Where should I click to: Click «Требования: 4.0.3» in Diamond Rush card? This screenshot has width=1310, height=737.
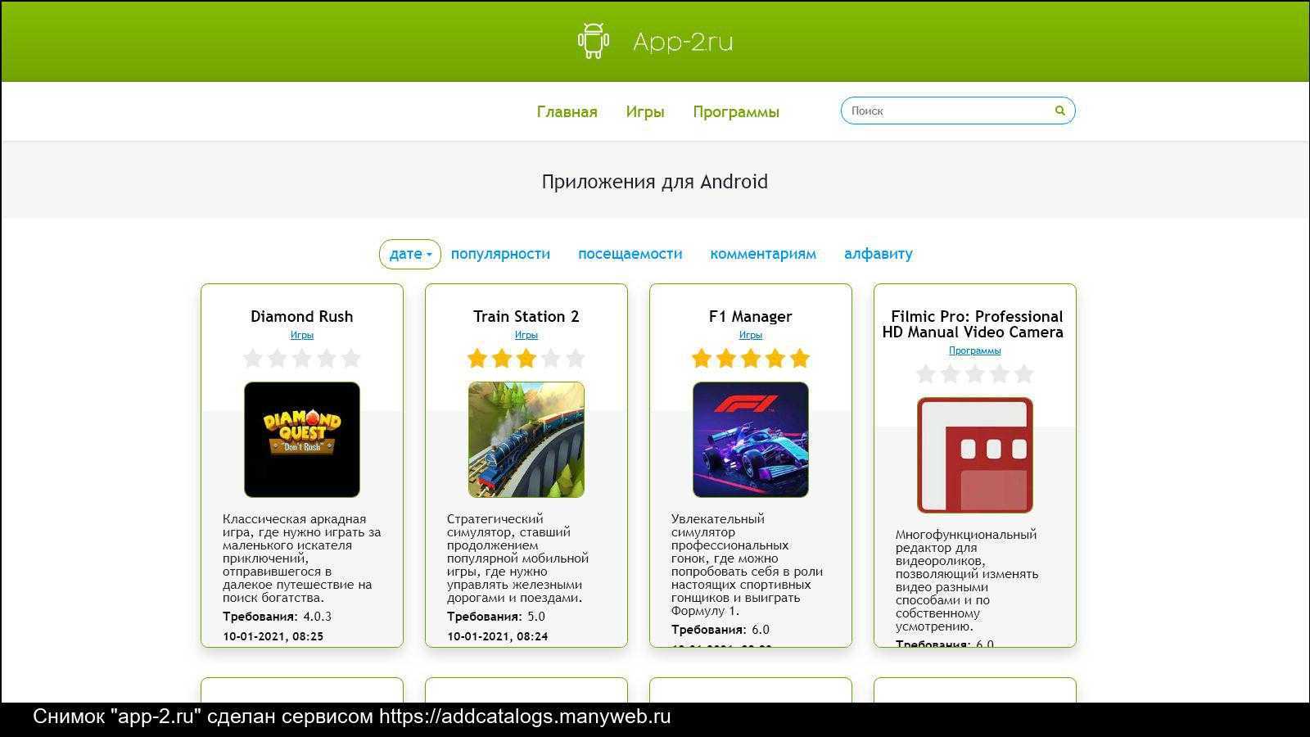278,617
